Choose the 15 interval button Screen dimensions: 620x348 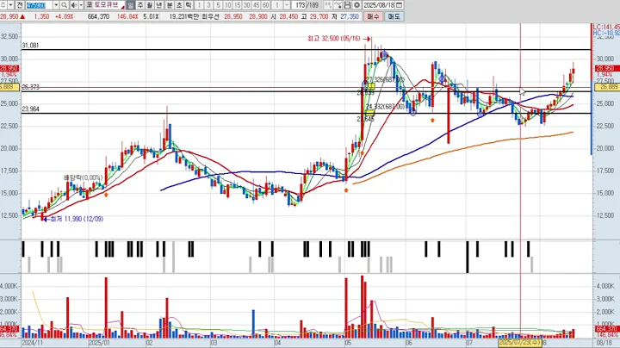(238, 5)
